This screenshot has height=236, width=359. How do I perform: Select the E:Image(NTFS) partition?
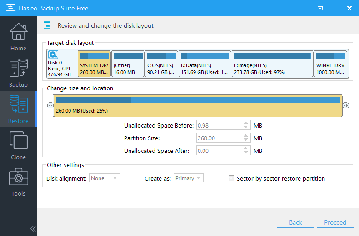272,64
